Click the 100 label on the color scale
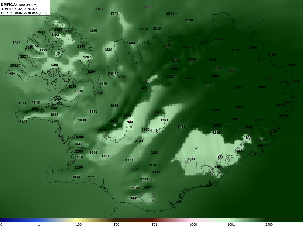The width and height of the screenshot is (303, 227). [x=79, y=225]
